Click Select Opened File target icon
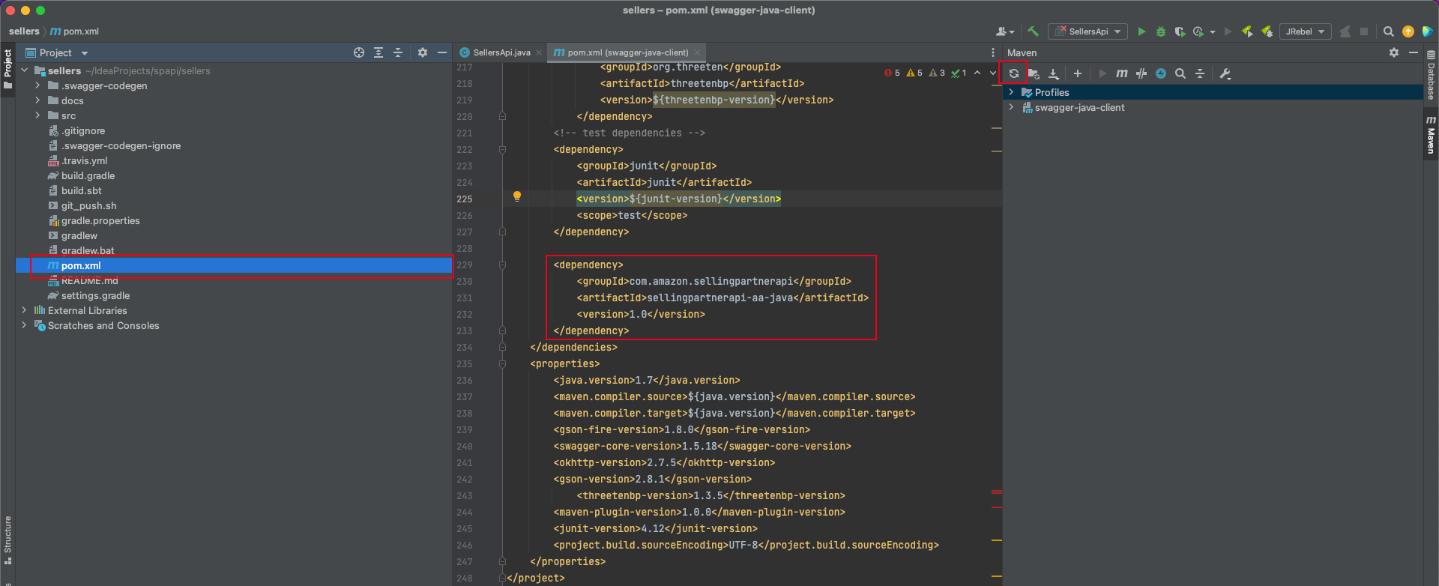 pos(358,52)
